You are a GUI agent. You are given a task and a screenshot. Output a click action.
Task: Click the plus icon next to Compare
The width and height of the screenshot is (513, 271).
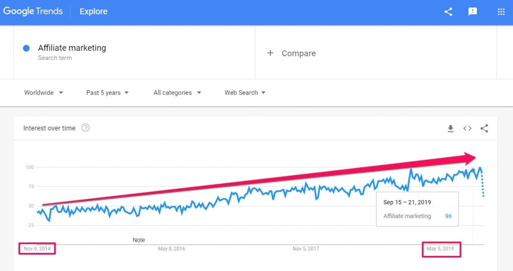tap(270, 53)
